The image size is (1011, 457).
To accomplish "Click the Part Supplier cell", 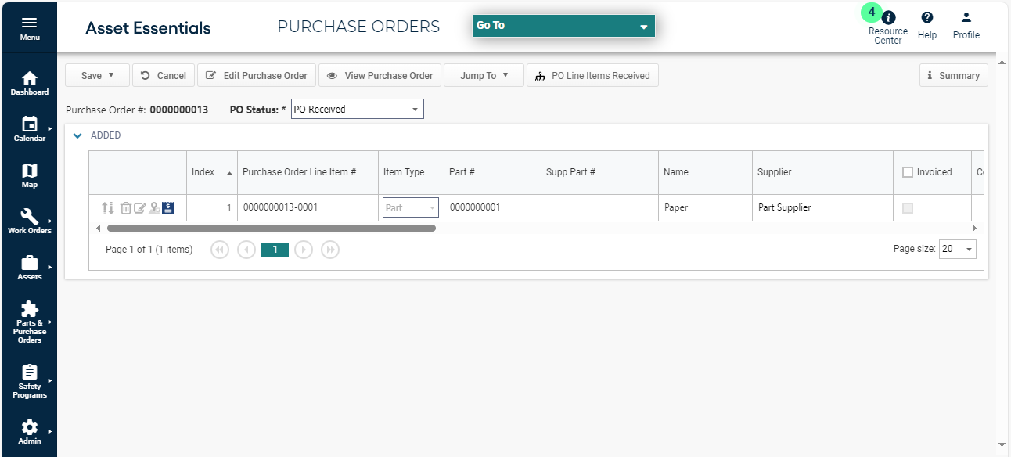I will coord(822,208).
